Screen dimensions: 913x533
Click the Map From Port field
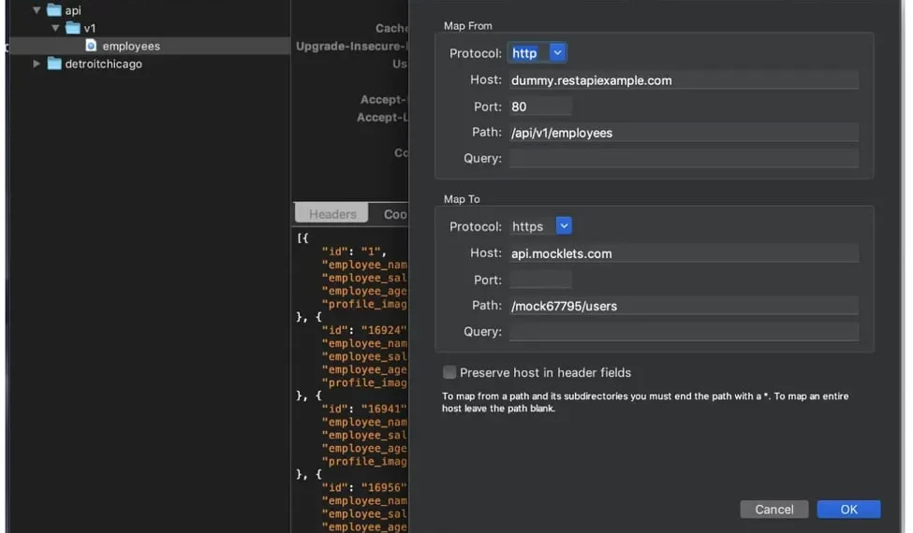540,107
